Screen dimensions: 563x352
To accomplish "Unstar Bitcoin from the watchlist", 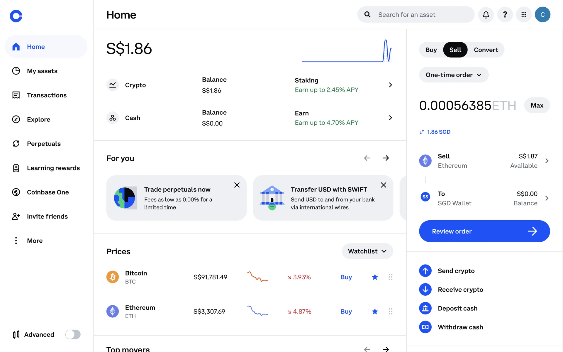I will [375, 277].
